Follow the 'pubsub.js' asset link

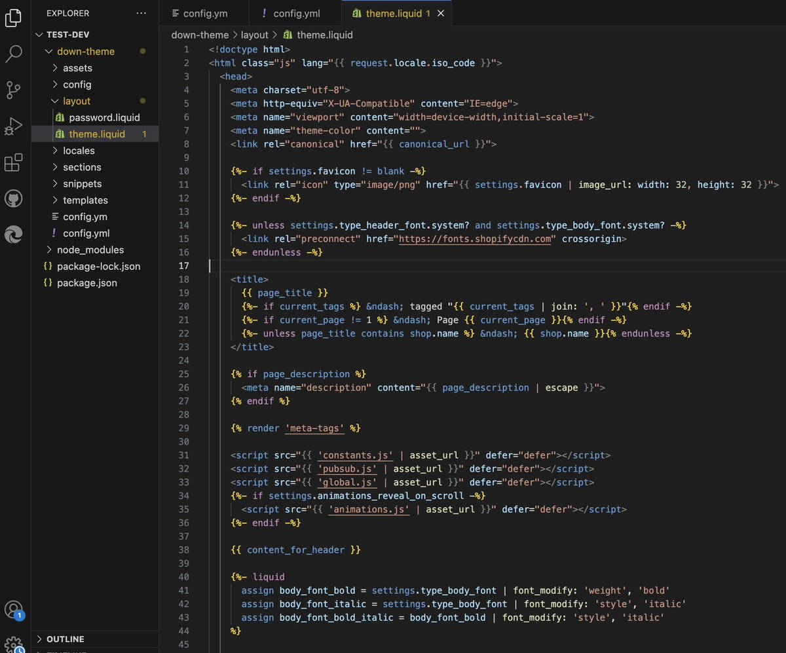[x=347, y=468]
